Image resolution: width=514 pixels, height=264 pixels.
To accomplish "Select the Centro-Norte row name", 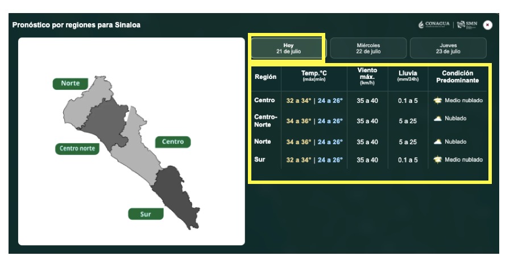I will tap(266, 121).
